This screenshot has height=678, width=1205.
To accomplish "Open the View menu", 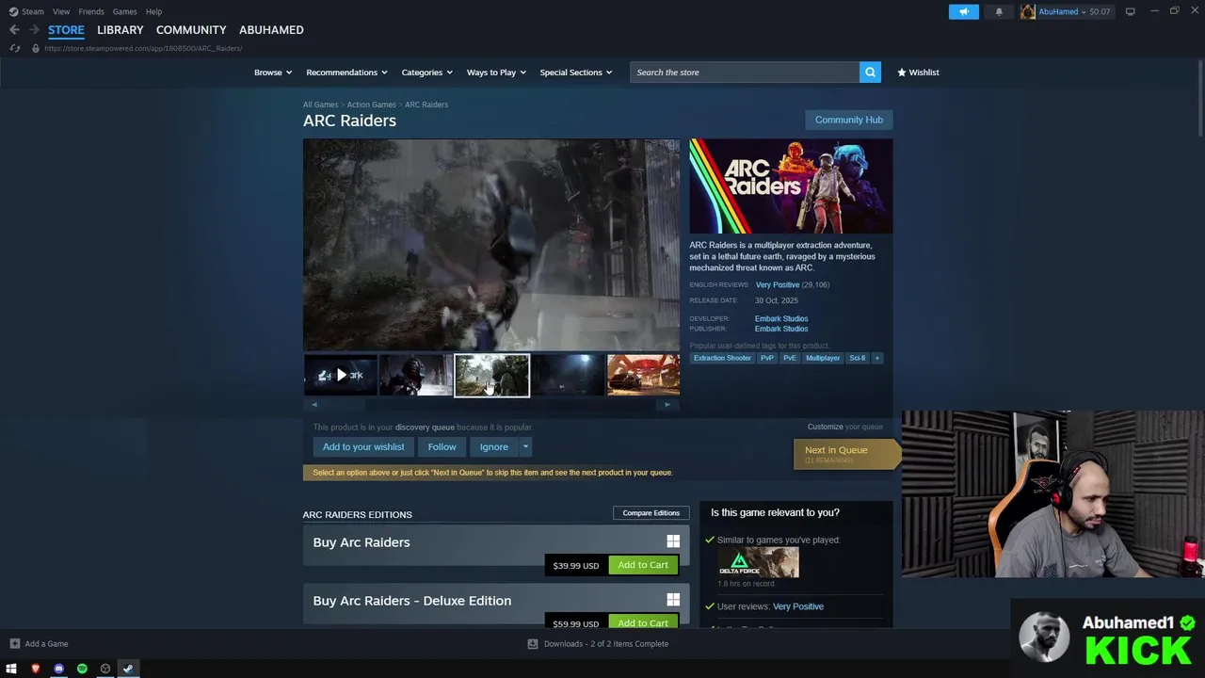I will [61, 11].
